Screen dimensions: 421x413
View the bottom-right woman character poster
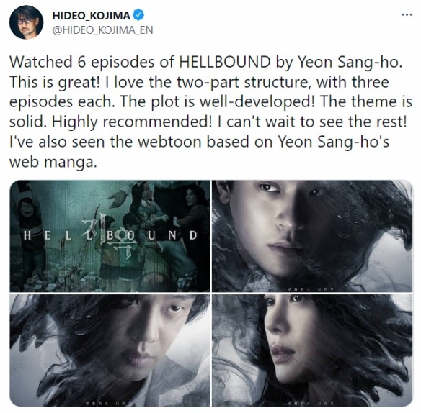point(312,350)
